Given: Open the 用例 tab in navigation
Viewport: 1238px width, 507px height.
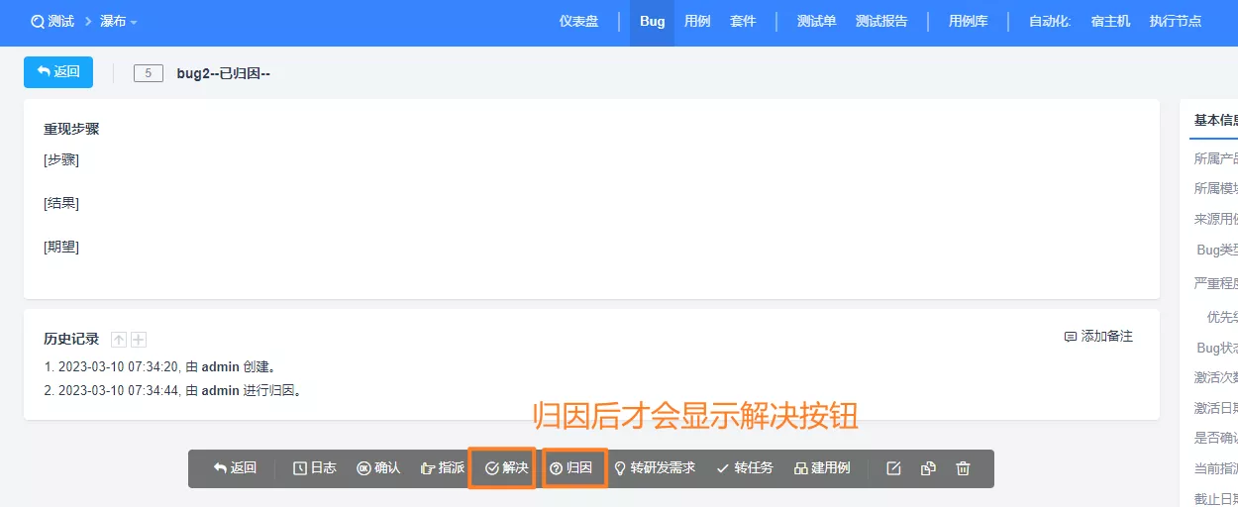Looking at the screenshot, I should point(697,21).
